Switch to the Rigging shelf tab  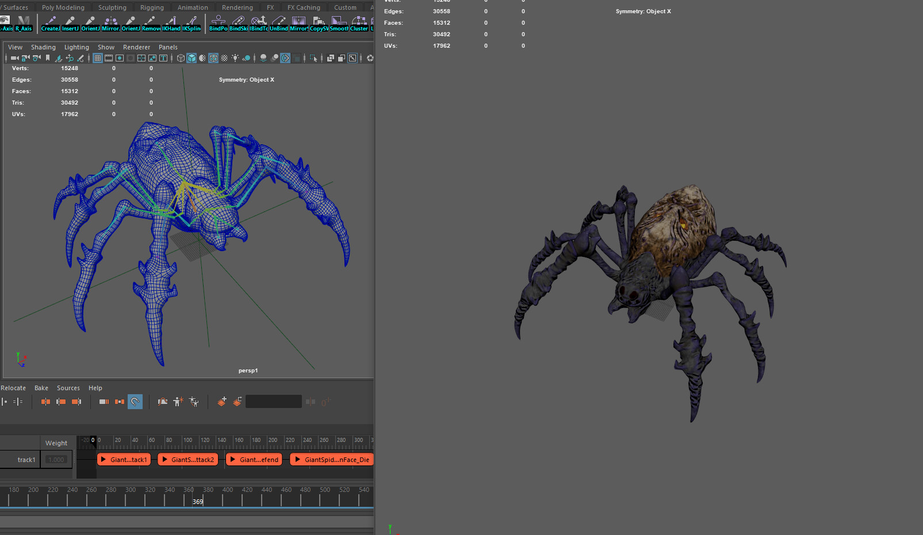[152, 7]
